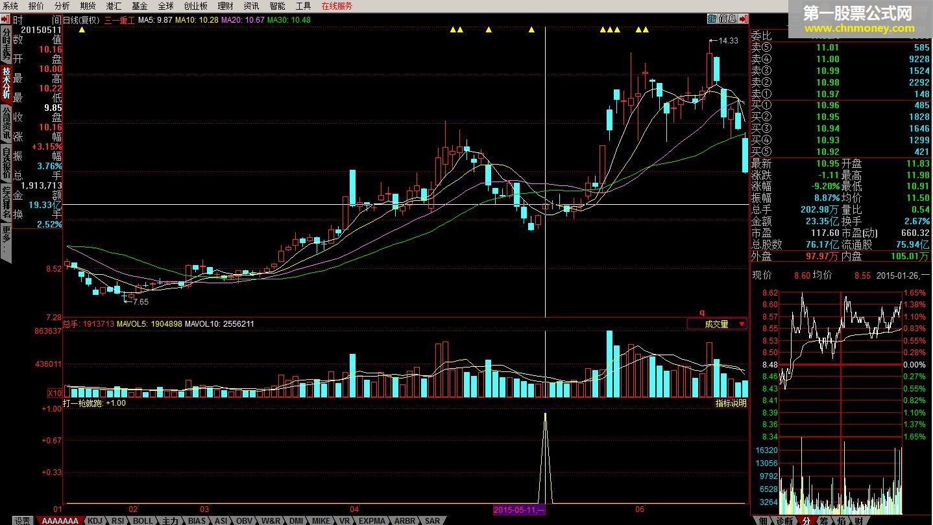Open the 创业板 menu
The width and height of the screenshot is (933, 525).
[195, 6]
